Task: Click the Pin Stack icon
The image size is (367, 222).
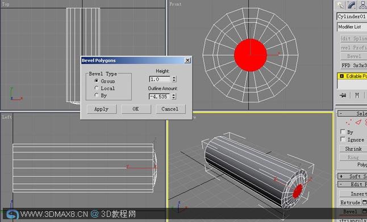Action: [x=343, y=95]
